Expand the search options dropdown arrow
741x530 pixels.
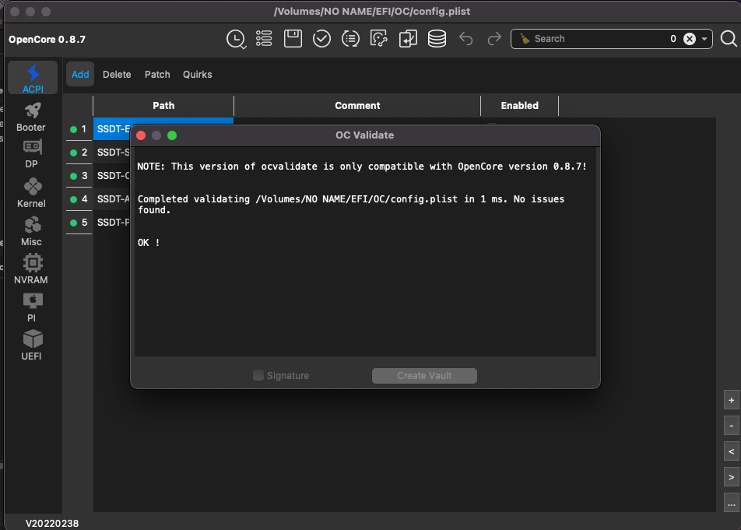point(704,39)
